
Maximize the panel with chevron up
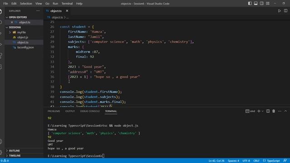[285, 111]
